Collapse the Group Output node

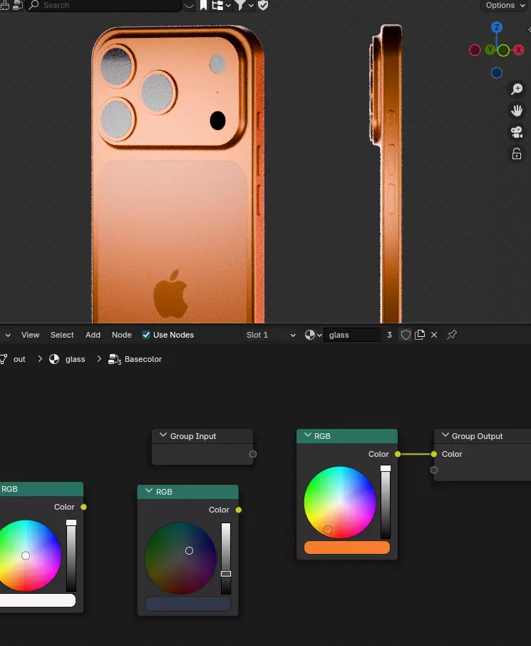[x=445, y=435]
